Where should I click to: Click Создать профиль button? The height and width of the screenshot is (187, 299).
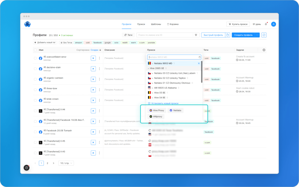point(243,35)
